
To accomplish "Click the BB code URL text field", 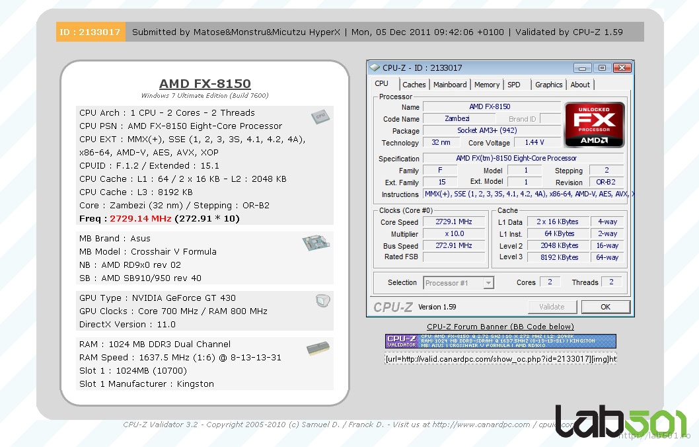I will pos(500,358).
